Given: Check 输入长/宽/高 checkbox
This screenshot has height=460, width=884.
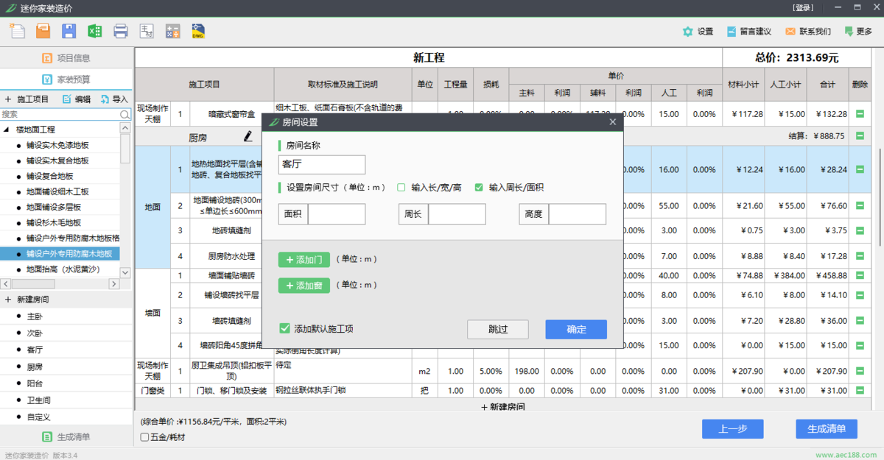Looking at the screenshot, I should coord(401,188).
